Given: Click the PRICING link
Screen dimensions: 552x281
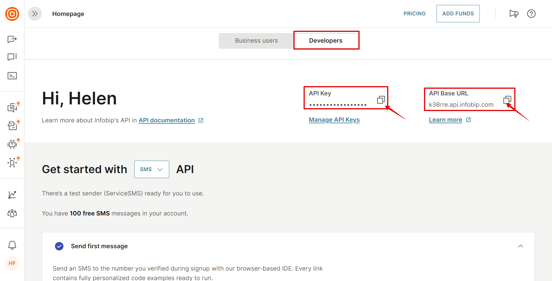Looking at the screenshot, I should [414, 14].
